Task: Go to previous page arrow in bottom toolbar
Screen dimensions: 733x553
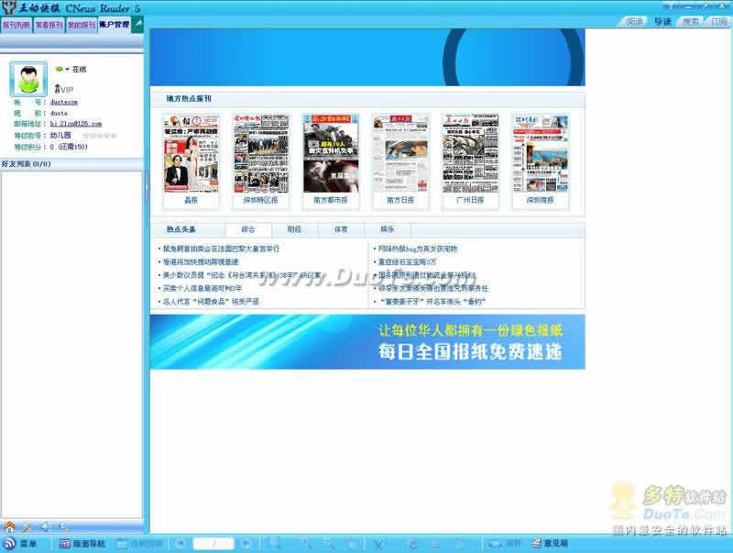Action: (x=181, y=544)
